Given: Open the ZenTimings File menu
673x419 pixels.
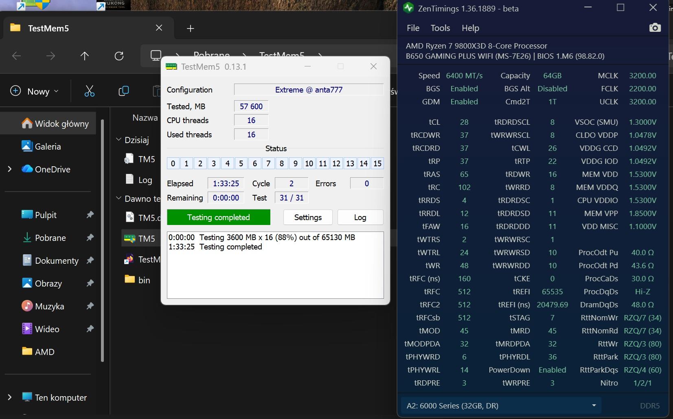Looking at the screenshot, I should 413,28.
